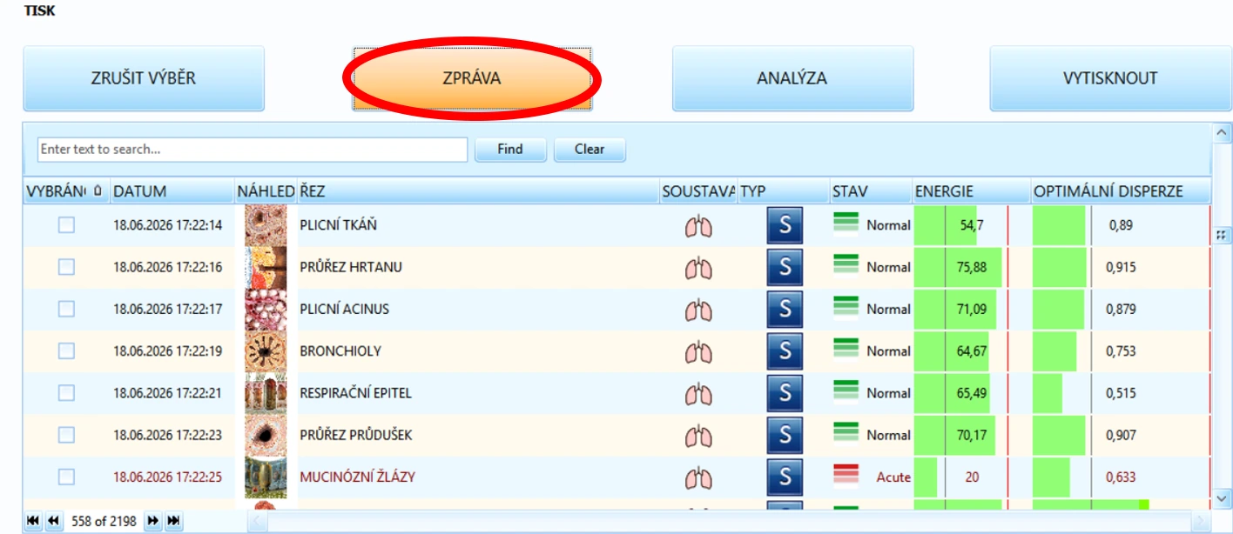Screen dimensions: 1233x534
Task: Select the PRŮŘEZ HRTANU row checkbox
Action: 66,267
